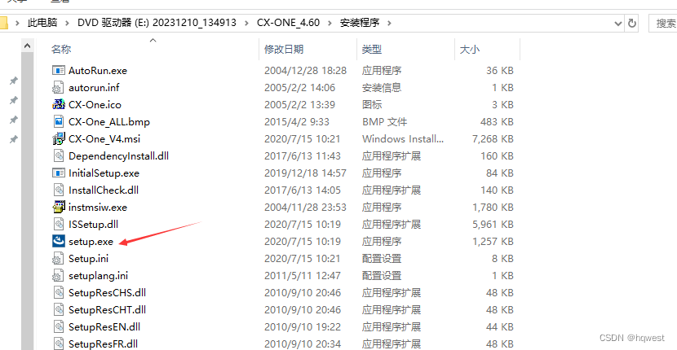This screenshot has width=677, height=350.
Task: Click the 安装程序 breadcrumb segment
Action: pyautogui.click(x=360, y=23)
